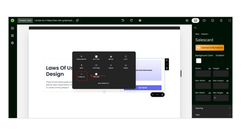Add a List widget

click(126, 57)
